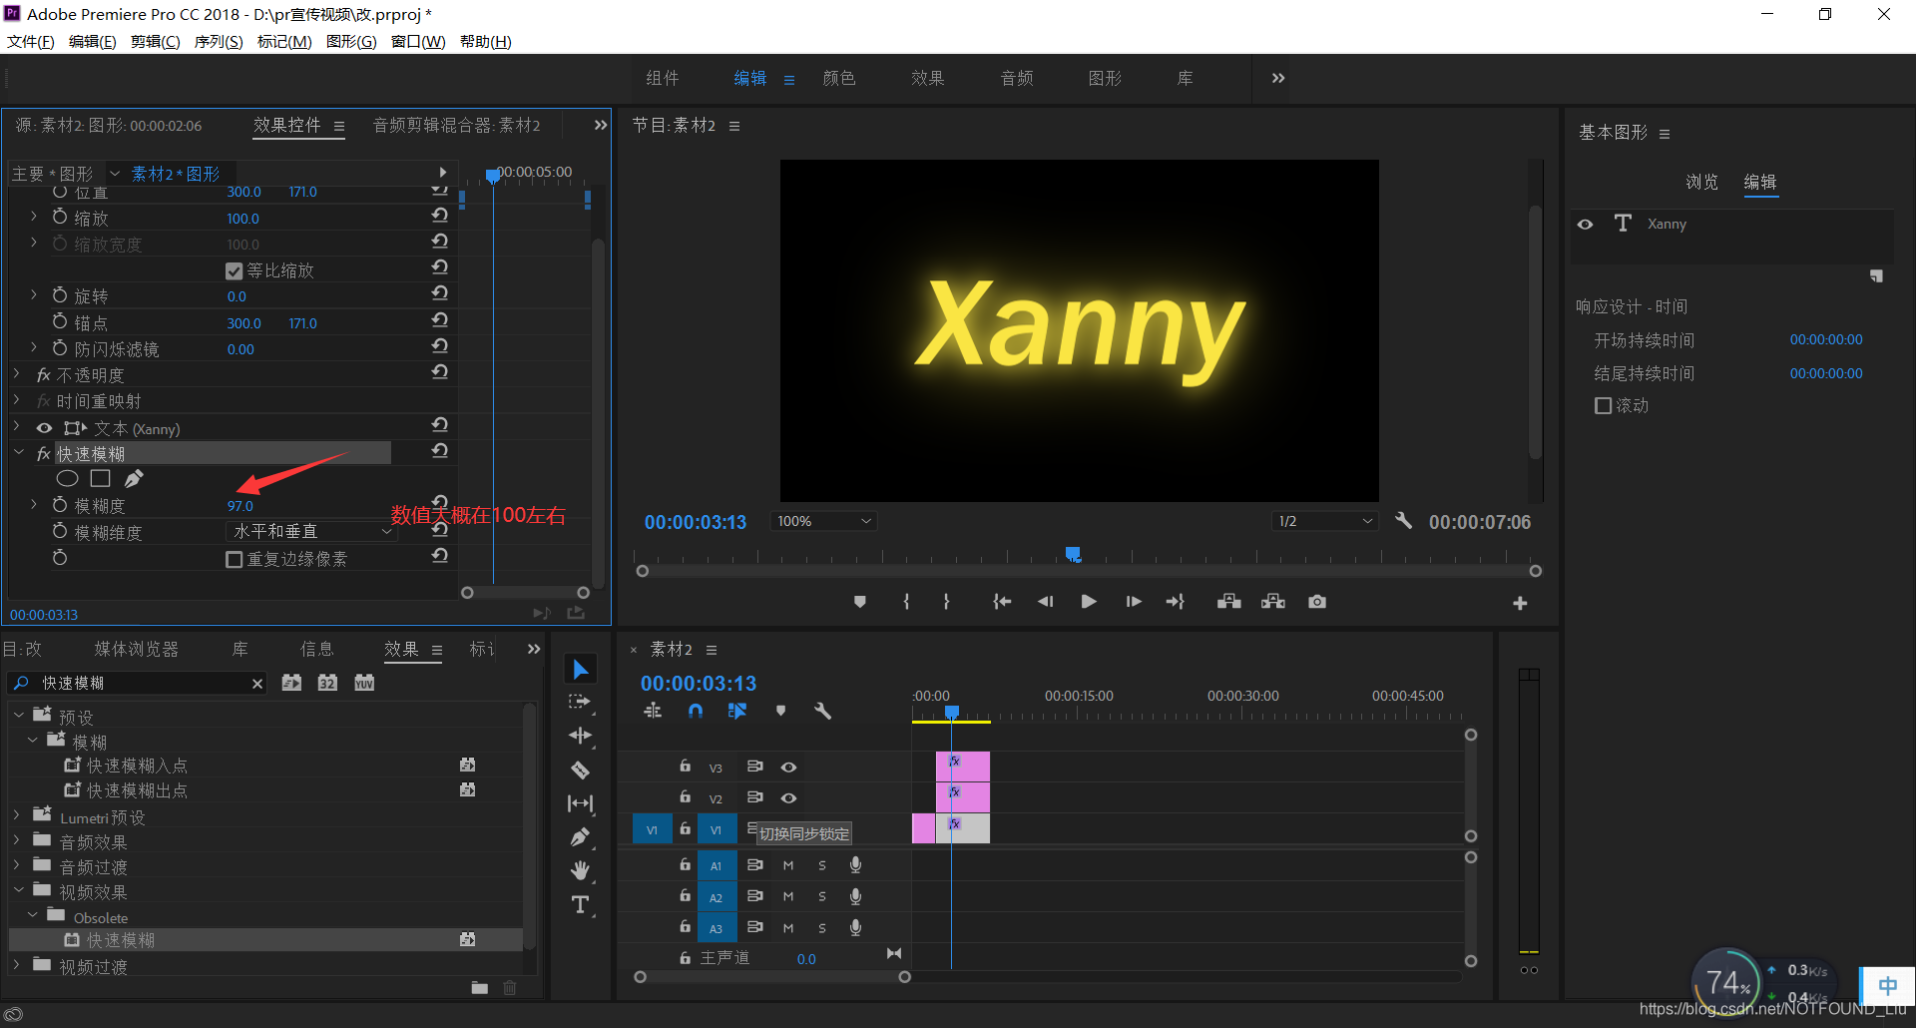
Task: Open the 100% zoom level dropdown
Action: click(x=823, y=521)
